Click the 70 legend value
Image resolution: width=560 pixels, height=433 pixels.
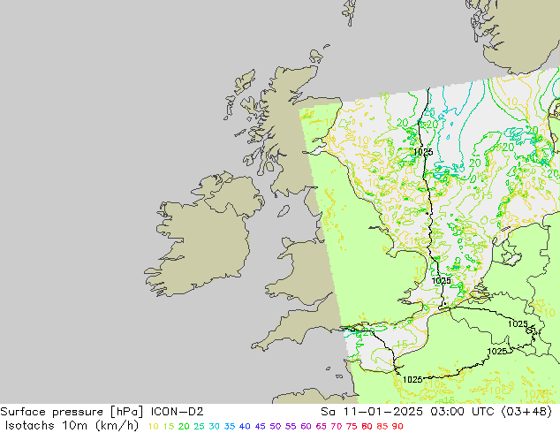[x=337, y=426]
